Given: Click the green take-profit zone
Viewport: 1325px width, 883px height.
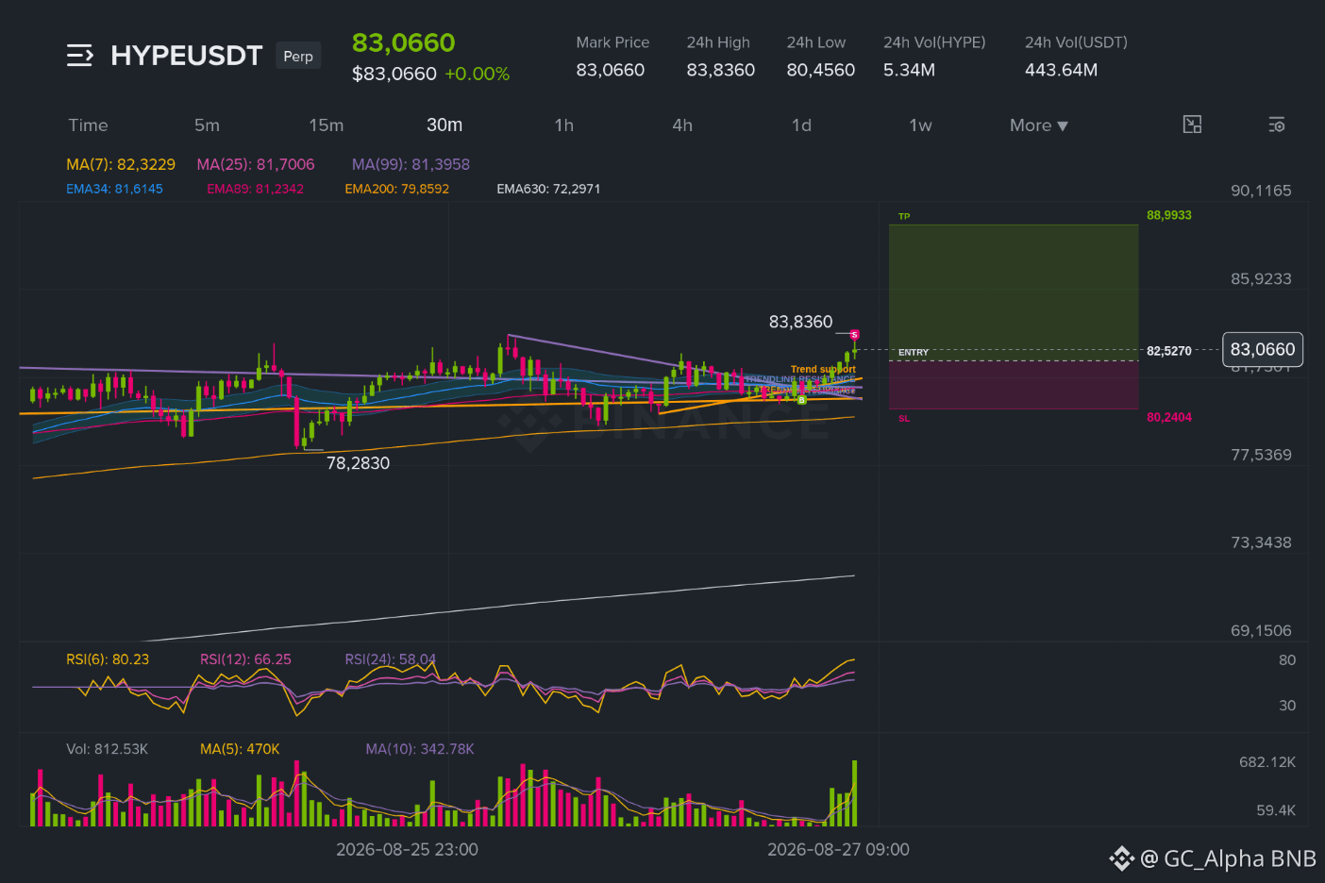Looking at the screenshot, I should 1014,292.
